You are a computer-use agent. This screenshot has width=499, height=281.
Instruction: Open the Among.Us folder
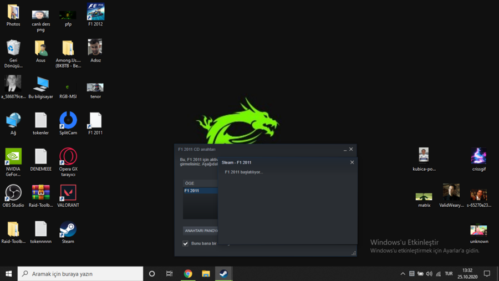click(x=68, y=54)
